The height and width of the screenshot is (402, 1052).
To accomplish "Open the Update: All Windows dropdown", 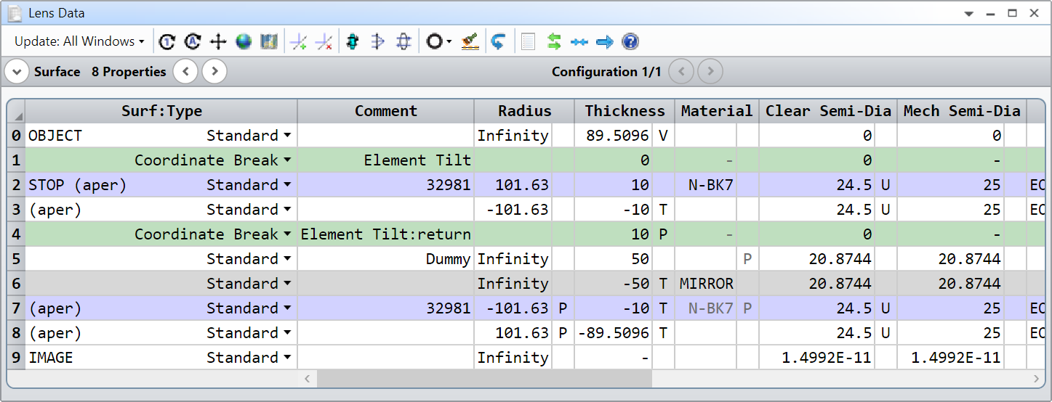I will point(79,41).
